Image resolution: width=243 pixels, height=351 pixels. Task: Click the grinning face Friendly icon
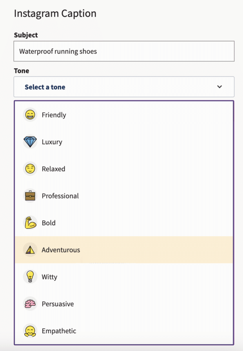pyautogui.click(x=30, y=115)
